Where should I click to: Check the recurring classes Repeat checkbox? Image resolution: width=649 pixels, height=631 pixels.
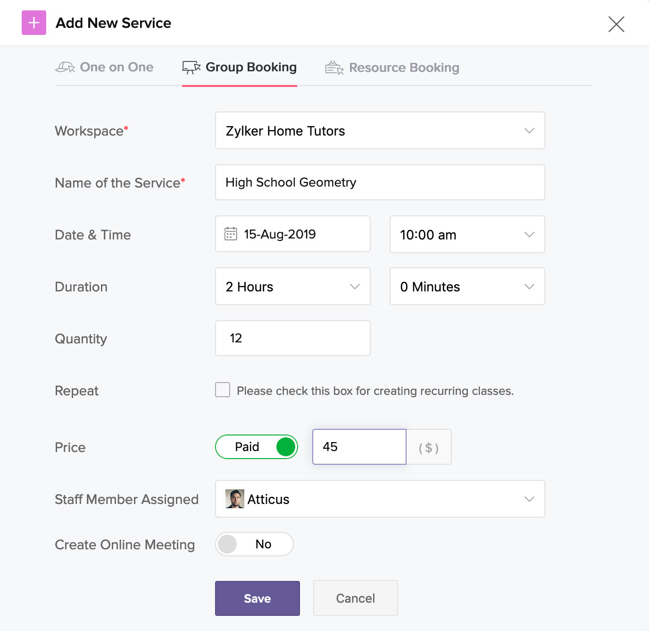point(223,390)
